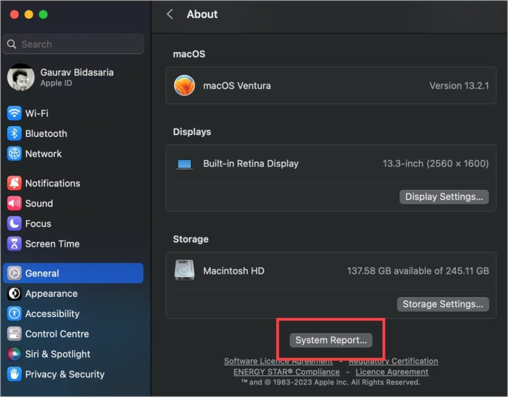Open Wi-Fi settings icon in sidebar
508x397 pixels.
click(14, 113)
